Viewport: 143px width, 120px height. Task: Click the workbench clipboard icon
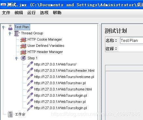pos(10,114)
